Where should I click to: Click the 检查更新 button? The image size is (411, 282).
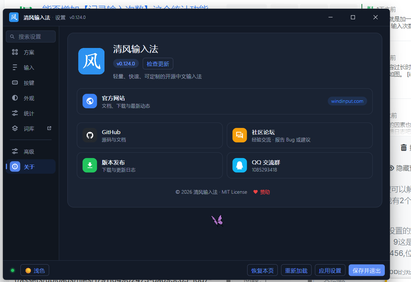point(158,64)
